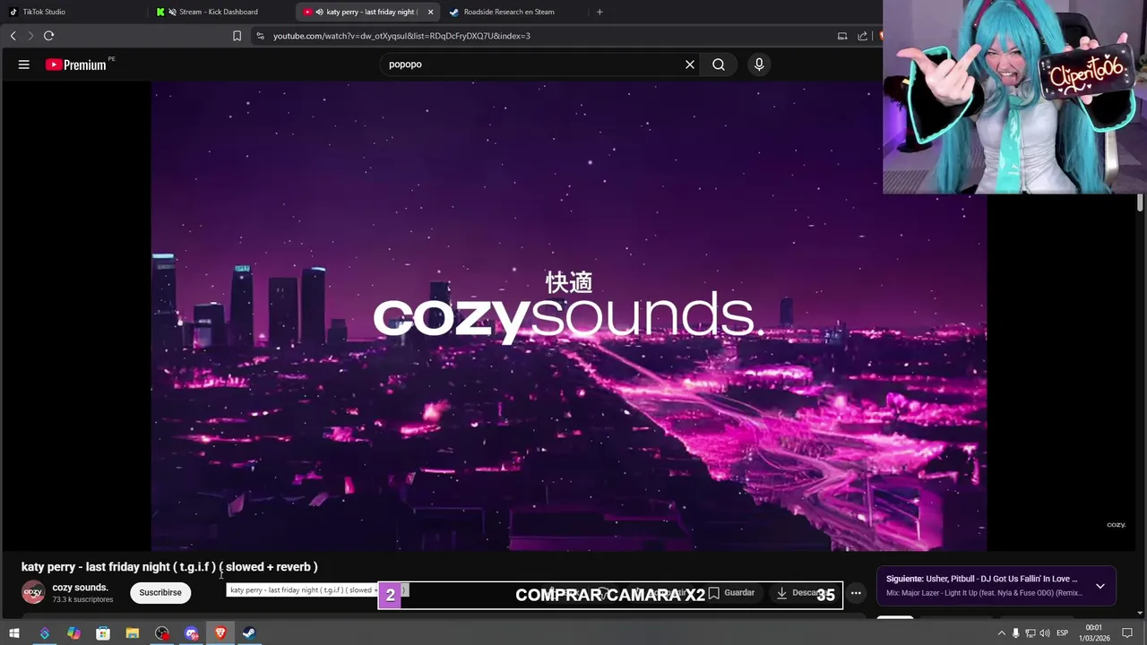Open the clock showing 00:01

[x=1094, y=633]
